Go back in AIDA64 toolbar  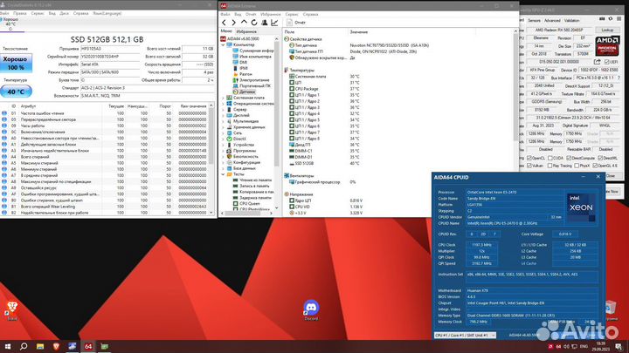click(x=224, y=23)
